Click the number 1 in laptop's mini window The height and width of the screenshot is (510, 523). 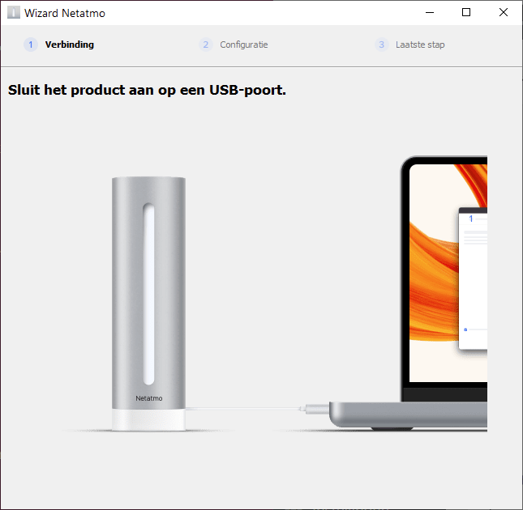point(470,219)
